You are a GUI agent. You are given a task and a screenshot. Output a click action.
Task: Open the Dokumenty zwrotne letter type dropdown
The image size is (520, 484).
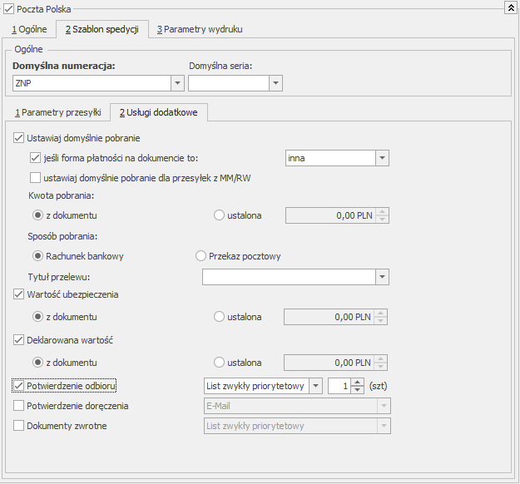coord(384,426)
